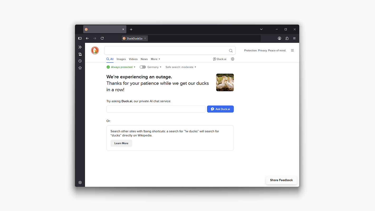Open DuckDuckGo search settings gear
This screenshot has width=375, height=211.
[233, 59]
